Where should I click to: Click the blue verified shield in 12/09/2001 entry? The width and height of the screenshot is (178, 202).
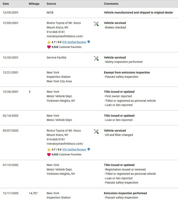point(89,42)
